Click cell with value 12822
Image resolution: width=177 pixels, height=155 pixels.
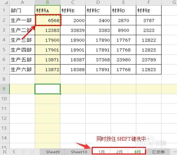pos(149,40)
